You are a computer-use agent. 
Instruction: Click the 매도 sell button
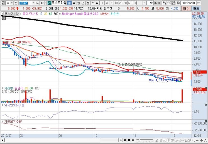[x=196, y=9]
